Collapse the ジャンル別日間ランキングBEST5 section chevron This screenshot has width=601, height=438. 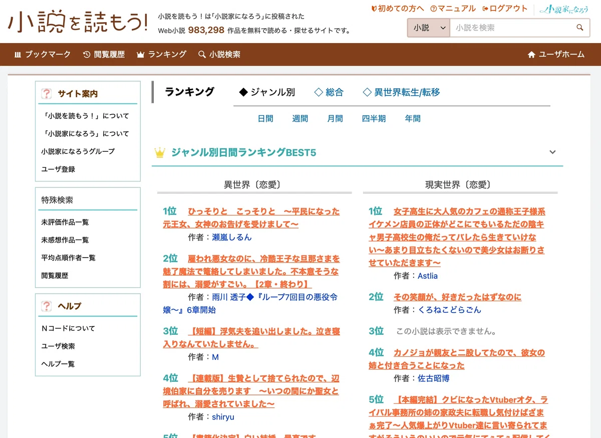(552, 152)
